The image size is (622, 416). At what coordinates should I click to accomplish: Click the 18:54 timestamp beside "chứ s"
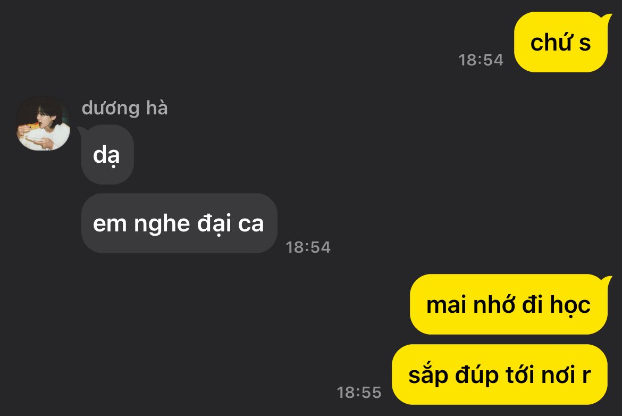tap(481, 60)
